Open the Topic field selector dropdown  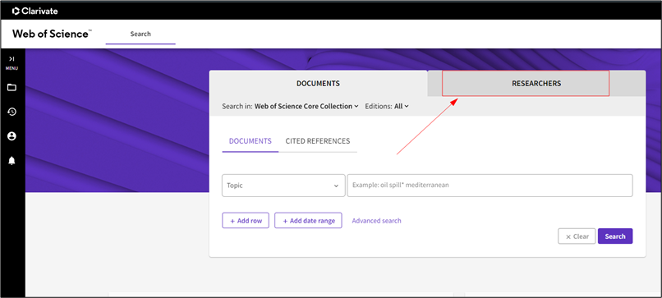[x=283, y=186]
